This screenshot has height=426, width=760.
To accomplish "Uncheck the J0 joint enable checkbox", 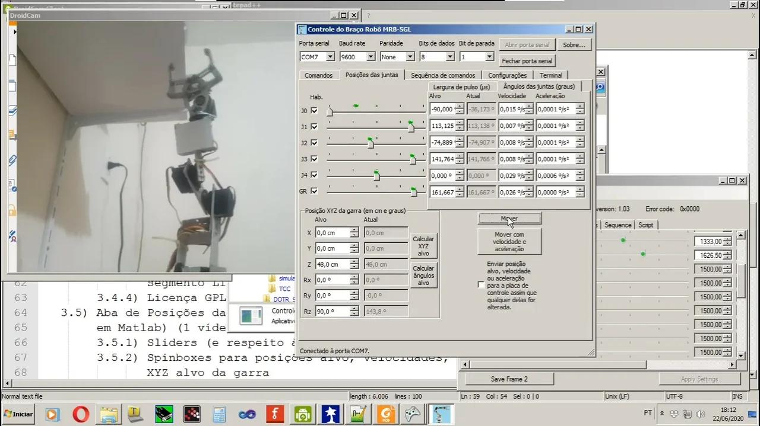I will click(314, 111).
